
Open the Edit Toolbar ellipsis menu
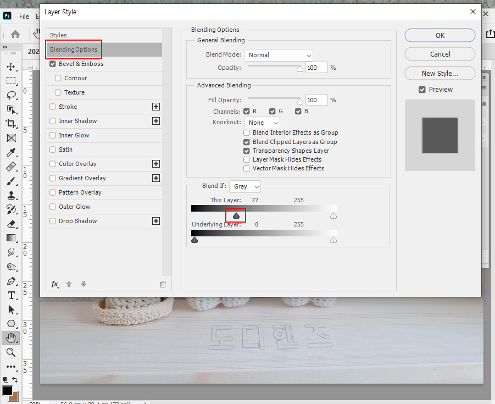click(11, 367)
